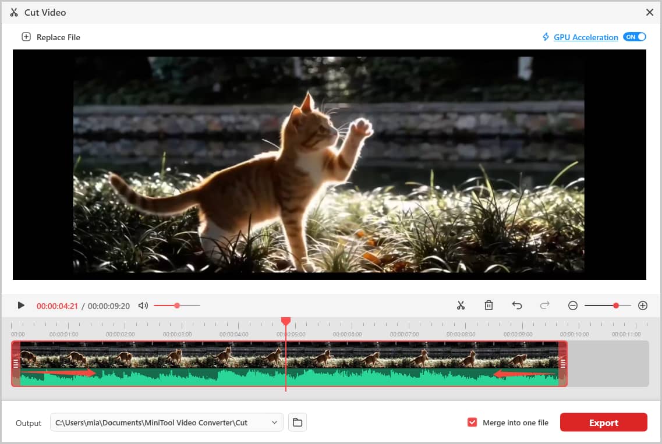Expand the output folder path dropdown
Screen dimensions: 662x444
(x=274, y=422)
